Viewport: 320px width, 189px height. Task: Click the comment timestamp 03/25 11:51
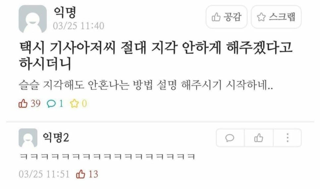click(x=44, y=174)
